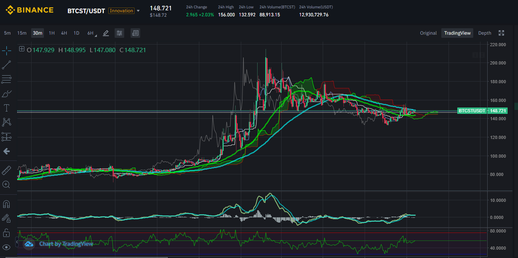The image size is (518, 258).
Task: Click the Binance logo
Action: tap(29, 10)
